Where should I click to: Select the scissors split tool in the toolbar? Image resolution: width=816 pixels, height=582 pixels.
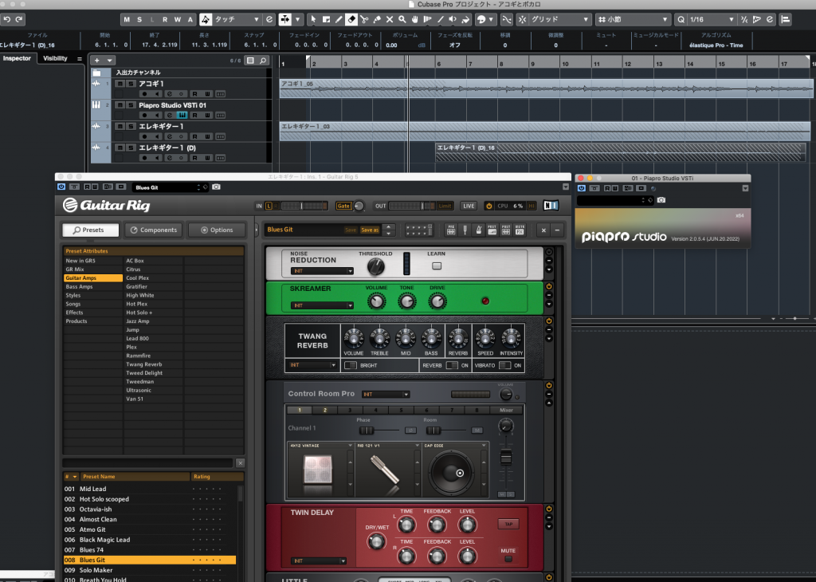click(x=363, y=19)
